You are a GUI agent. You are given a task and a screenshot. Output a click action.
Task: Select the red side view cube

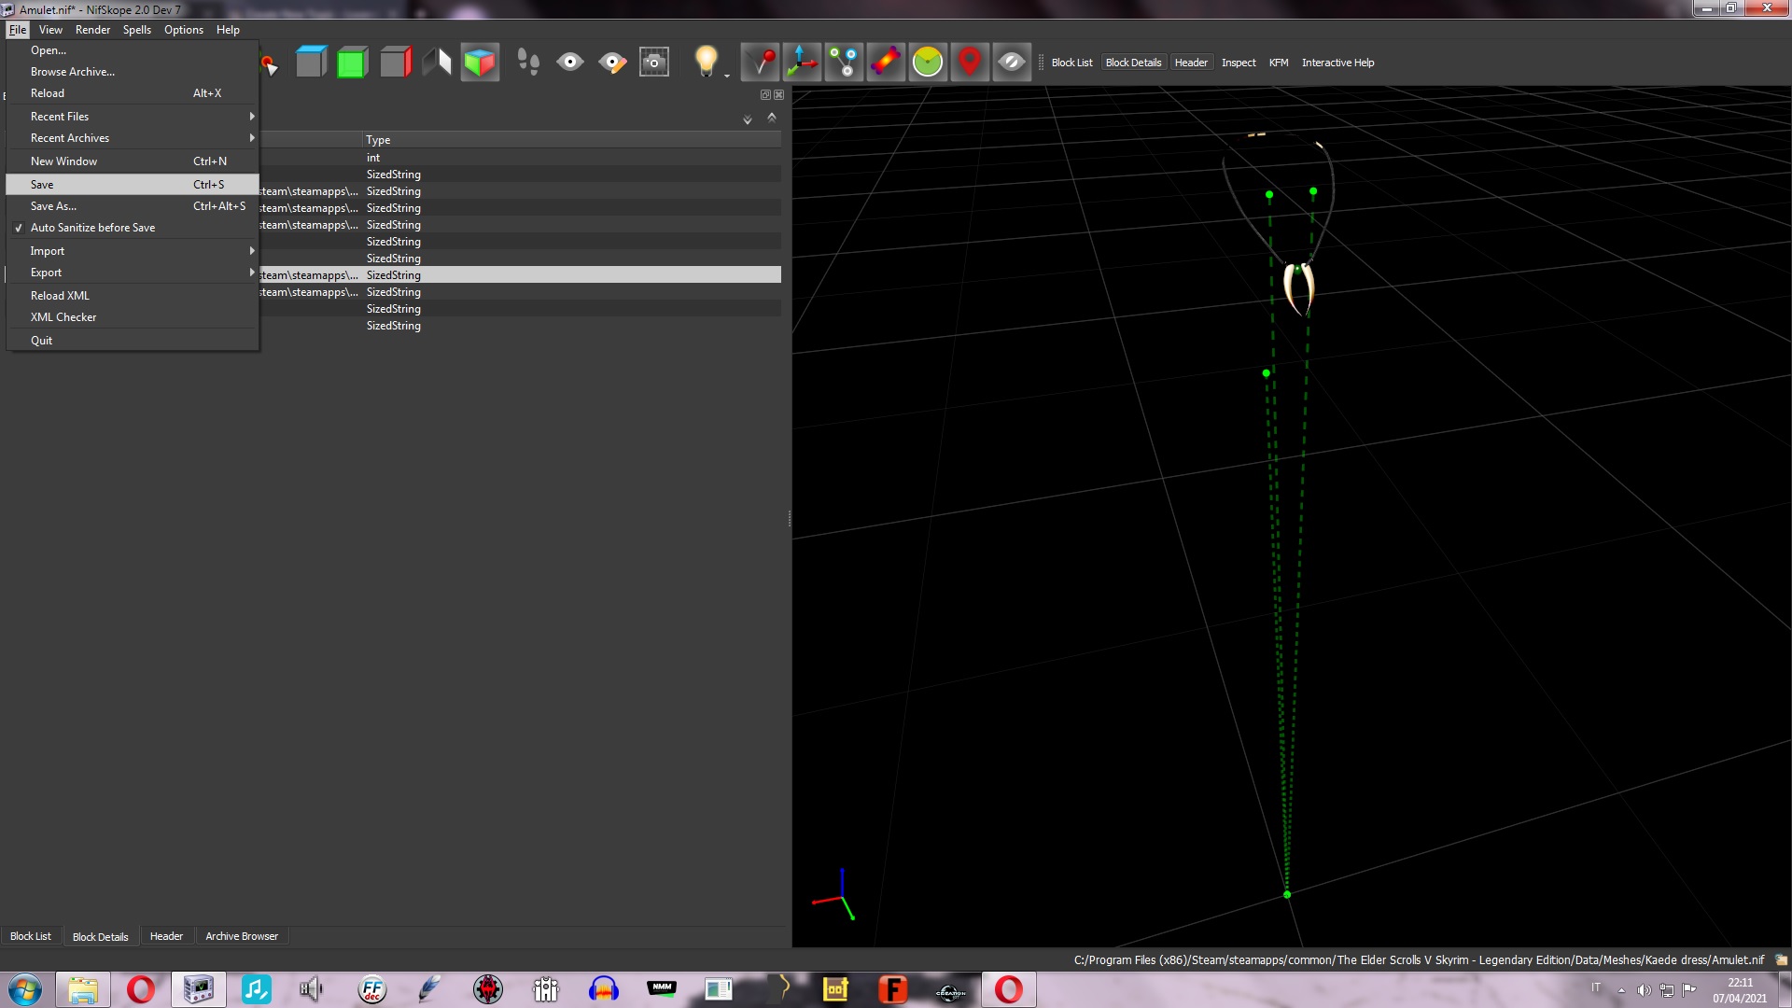(395, 63)
